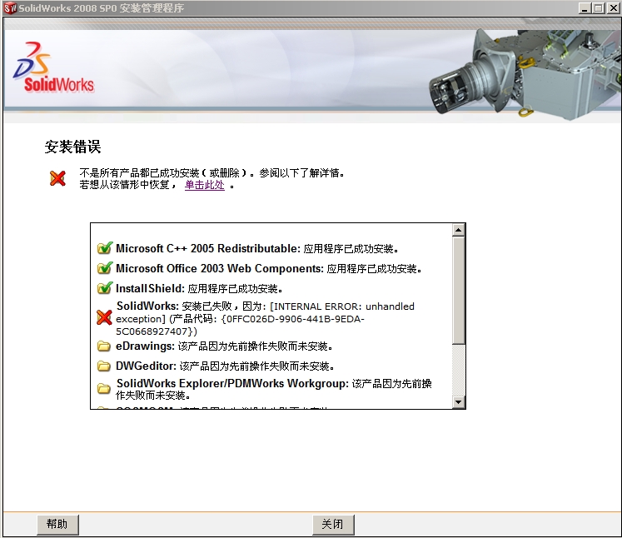The image size is (622, 538).
Task: Open help with the 帮助 button
Action: pos(57,525)
